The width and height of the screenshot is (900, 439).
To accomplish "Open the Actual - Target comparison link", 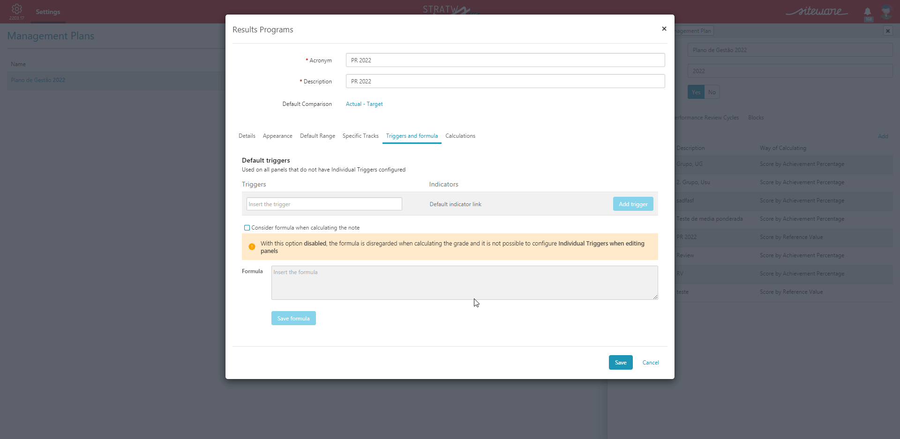I will tap(364, 104).
